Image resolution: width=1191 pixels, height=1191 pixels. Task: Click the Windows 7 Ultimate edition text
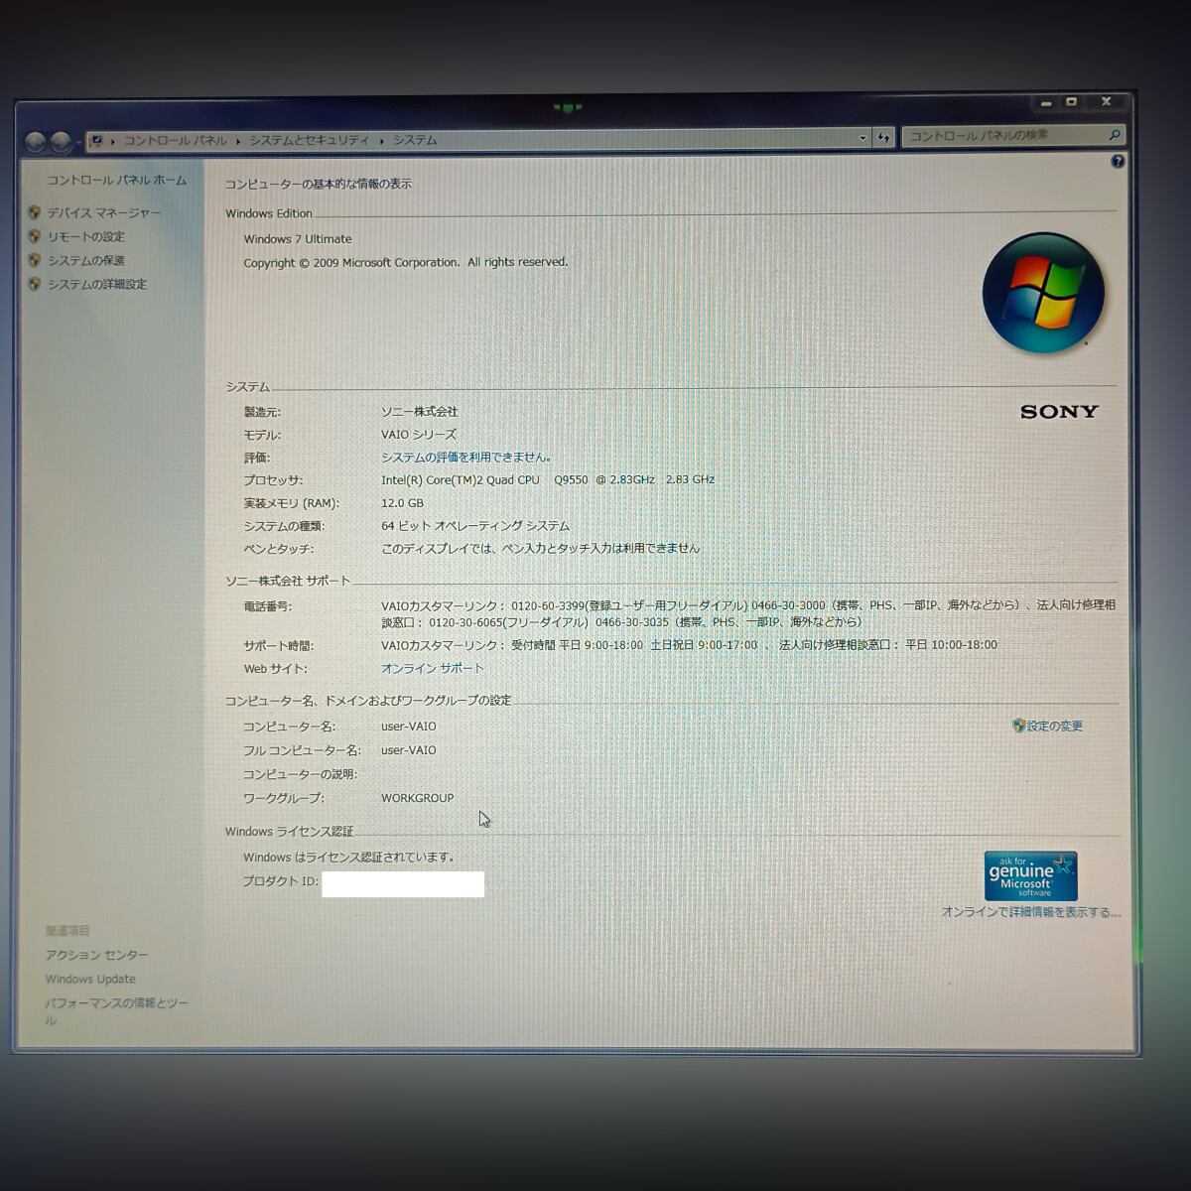[x=298, y=239]
